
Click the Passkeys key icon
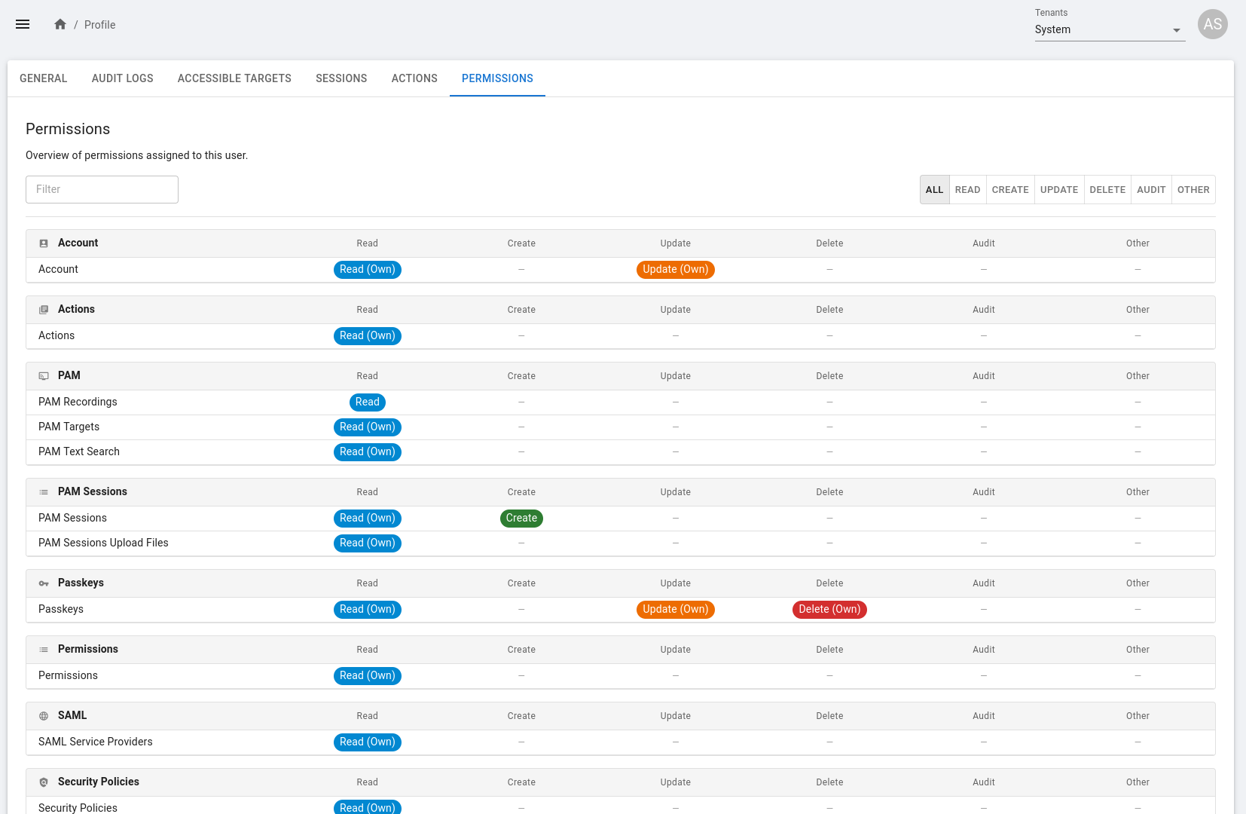point(44,583)
